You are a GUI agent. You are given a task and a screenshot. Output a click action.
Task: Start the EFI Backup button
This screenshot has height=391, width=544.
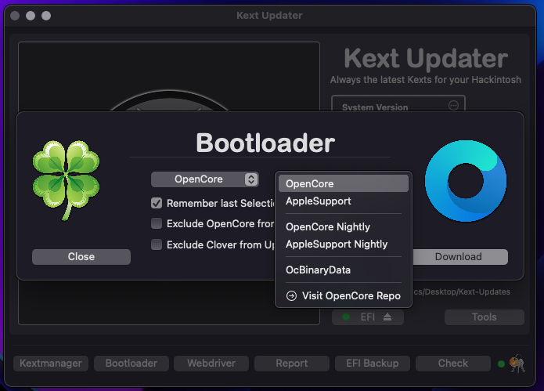tap(373, 364)
